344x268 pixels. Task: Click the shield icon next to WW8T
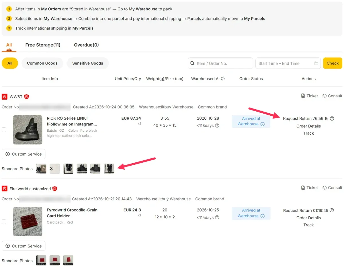point(26,97)
